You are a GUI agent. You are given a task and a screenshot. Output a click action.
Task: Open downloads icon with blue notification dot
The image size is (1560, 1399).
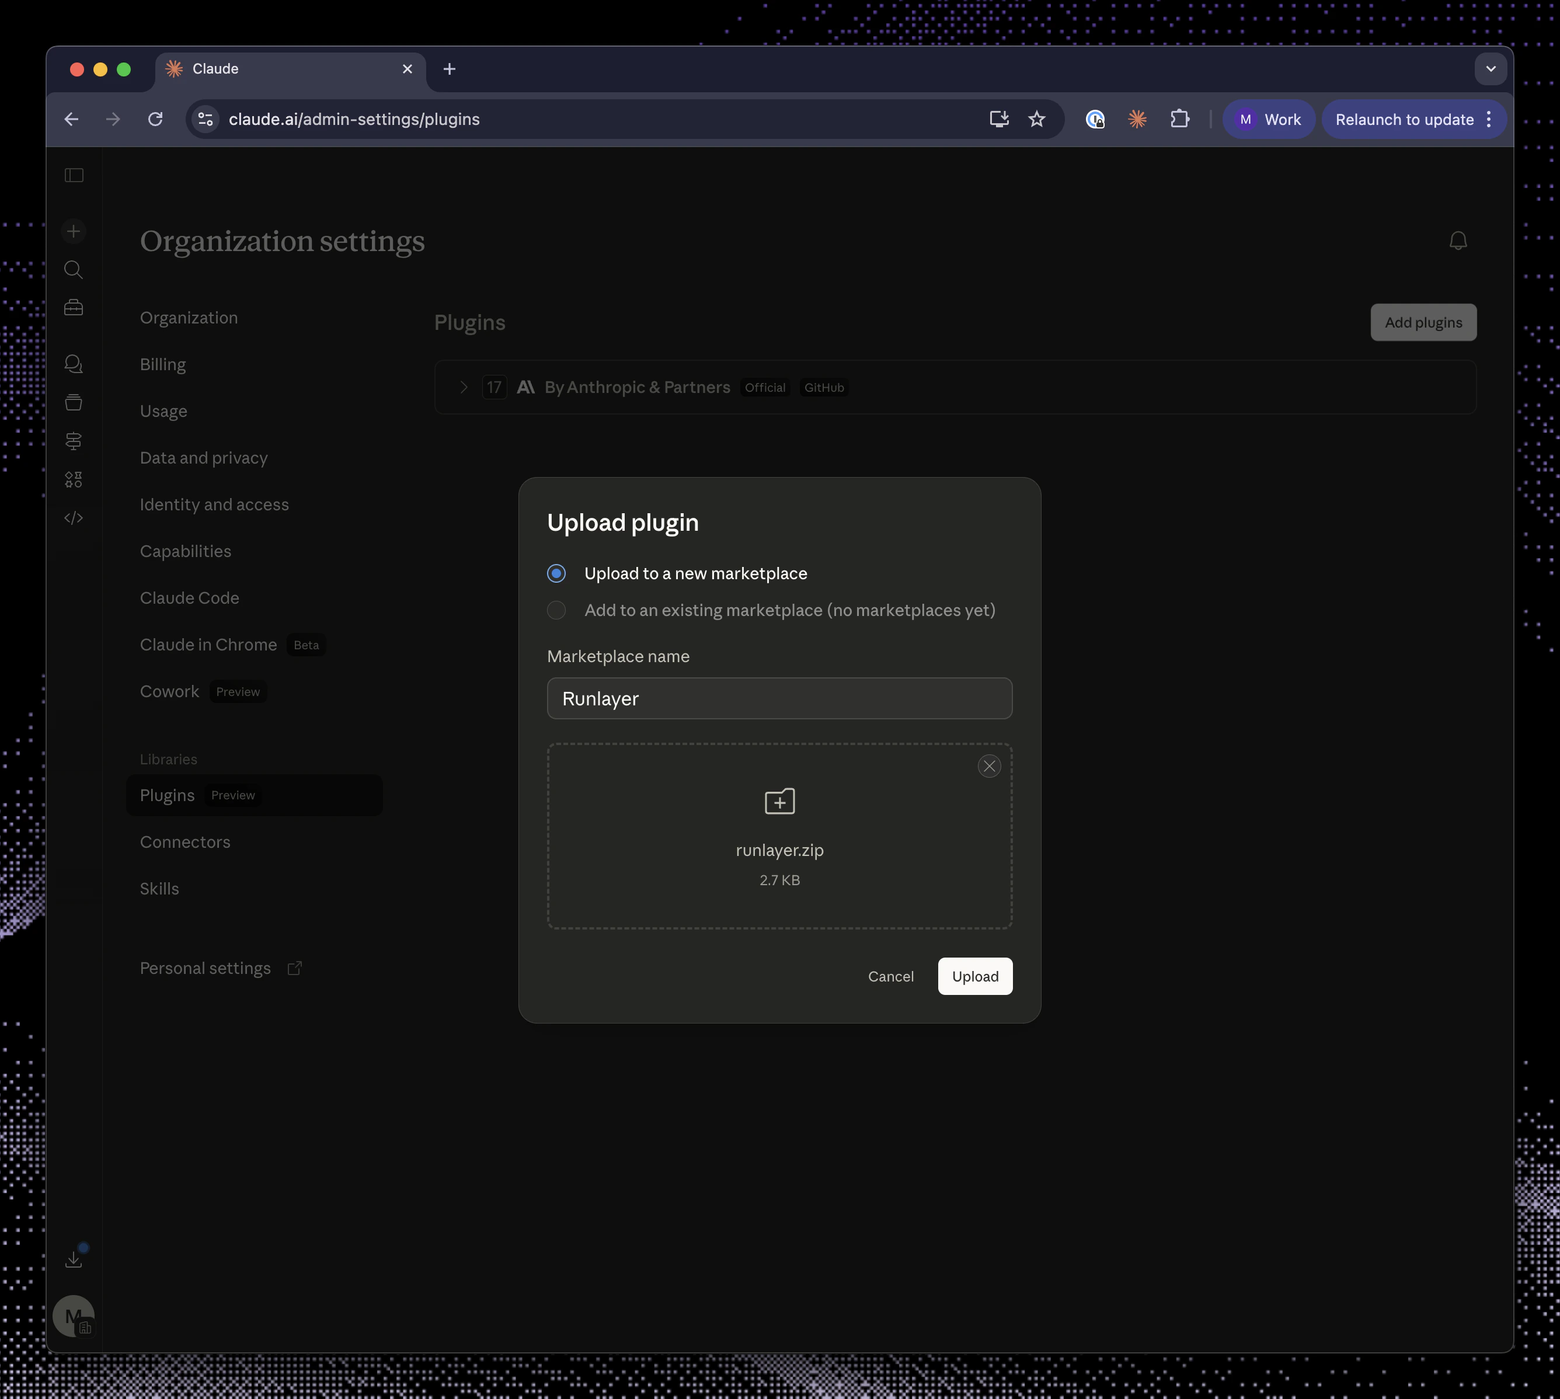click(x=74, y=1258)
